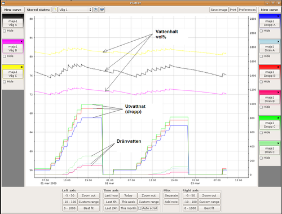Open the maja1 Våg B curve settings

(x=13, y=49)
